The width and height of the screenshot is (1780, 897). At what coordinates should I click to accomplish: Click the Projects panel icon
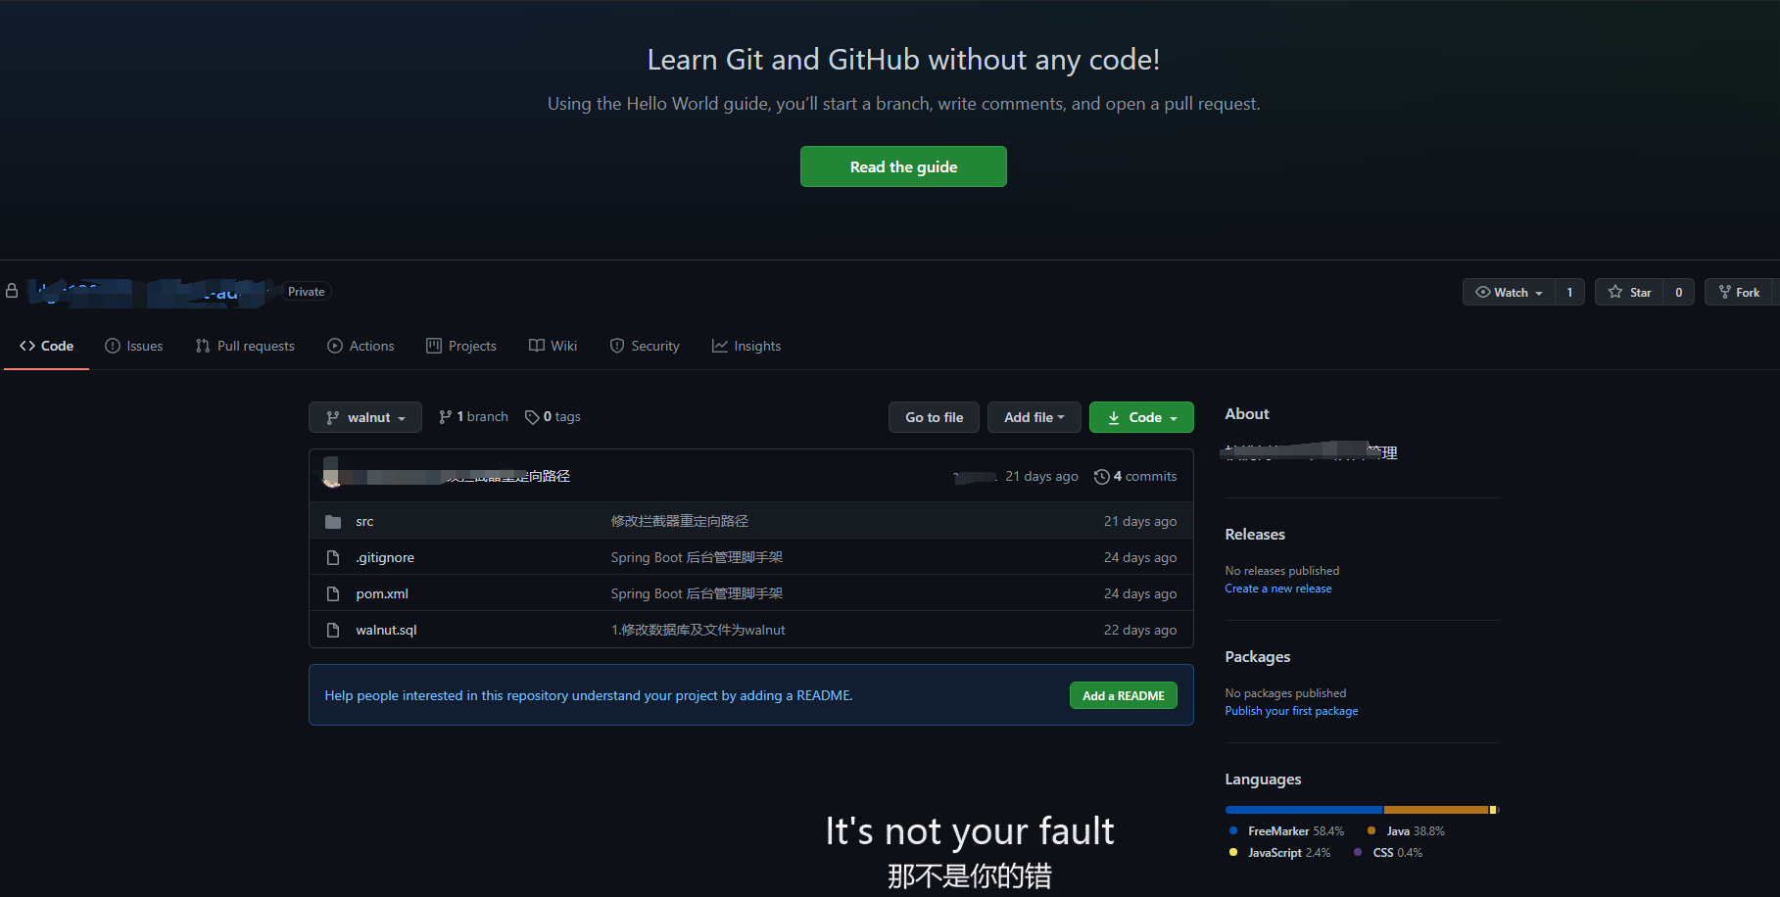(x=434, y=346)
